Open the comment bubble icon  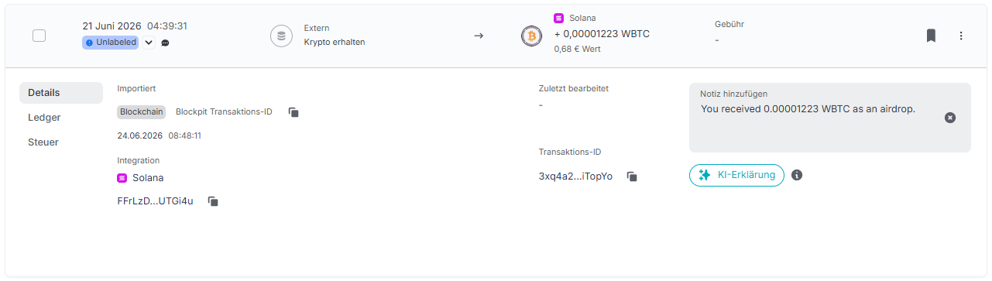165,43
